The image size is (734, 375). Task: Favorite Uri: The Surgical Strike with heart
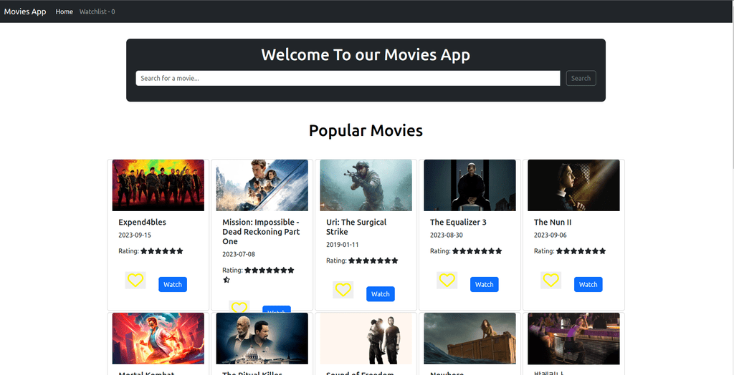(343, 289)
